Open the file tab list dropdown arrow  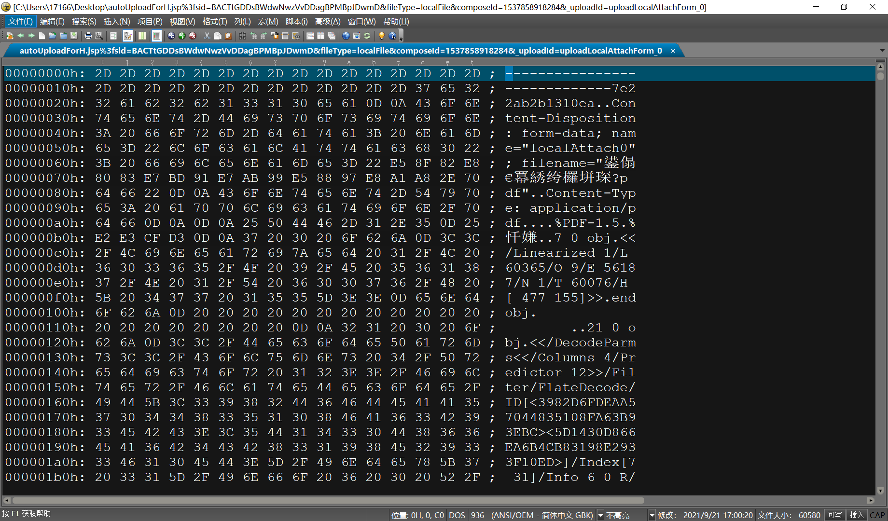882,50
